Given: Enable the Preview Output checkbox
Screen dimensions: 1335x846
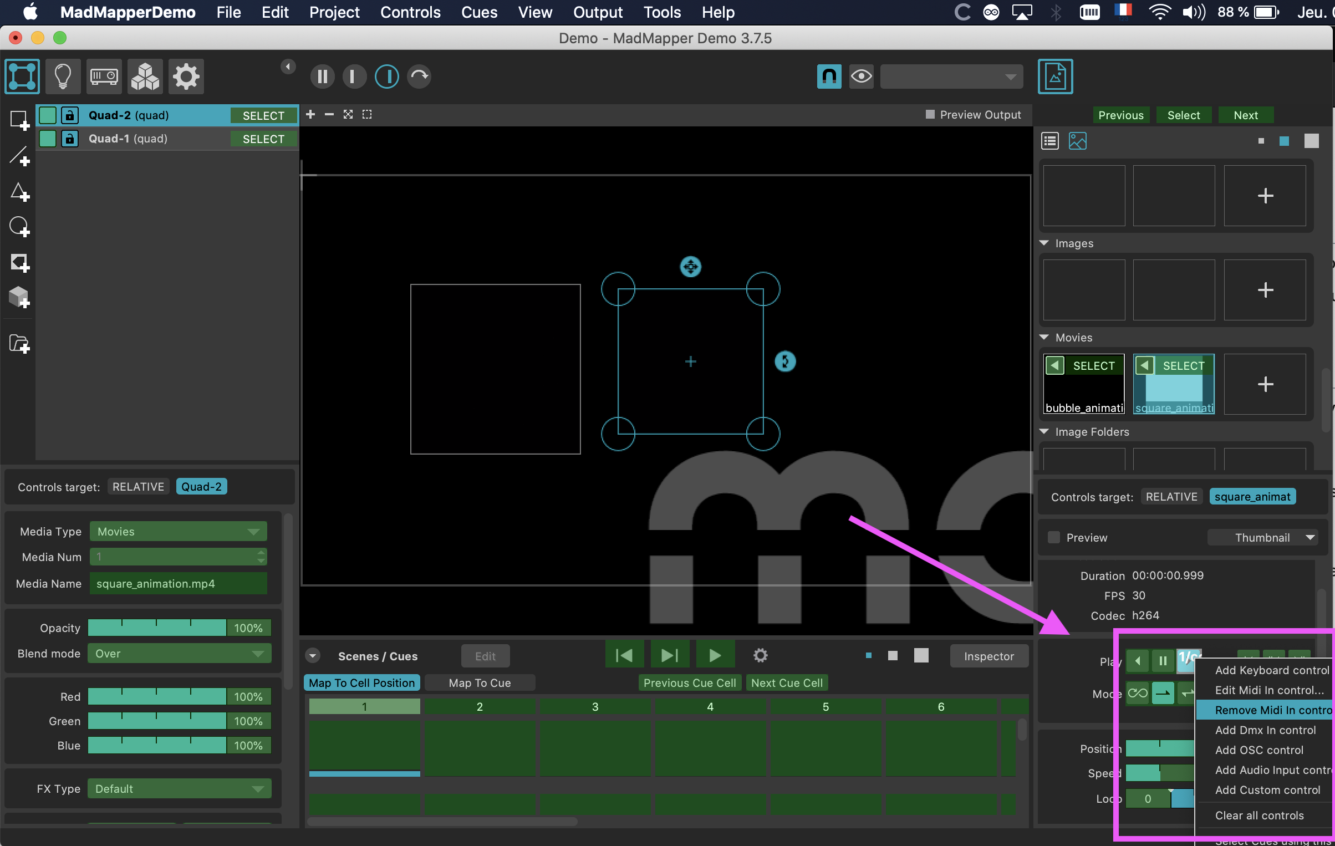Looking at the screenshot, I should coord(930,114).
